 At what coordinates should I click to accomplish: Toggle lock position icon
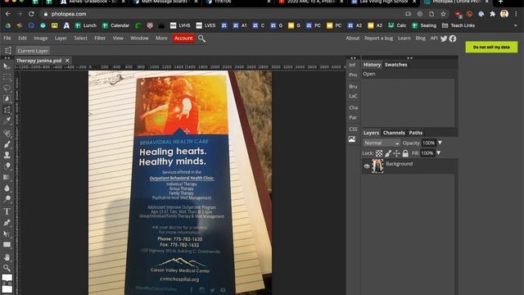coord(396,153)
